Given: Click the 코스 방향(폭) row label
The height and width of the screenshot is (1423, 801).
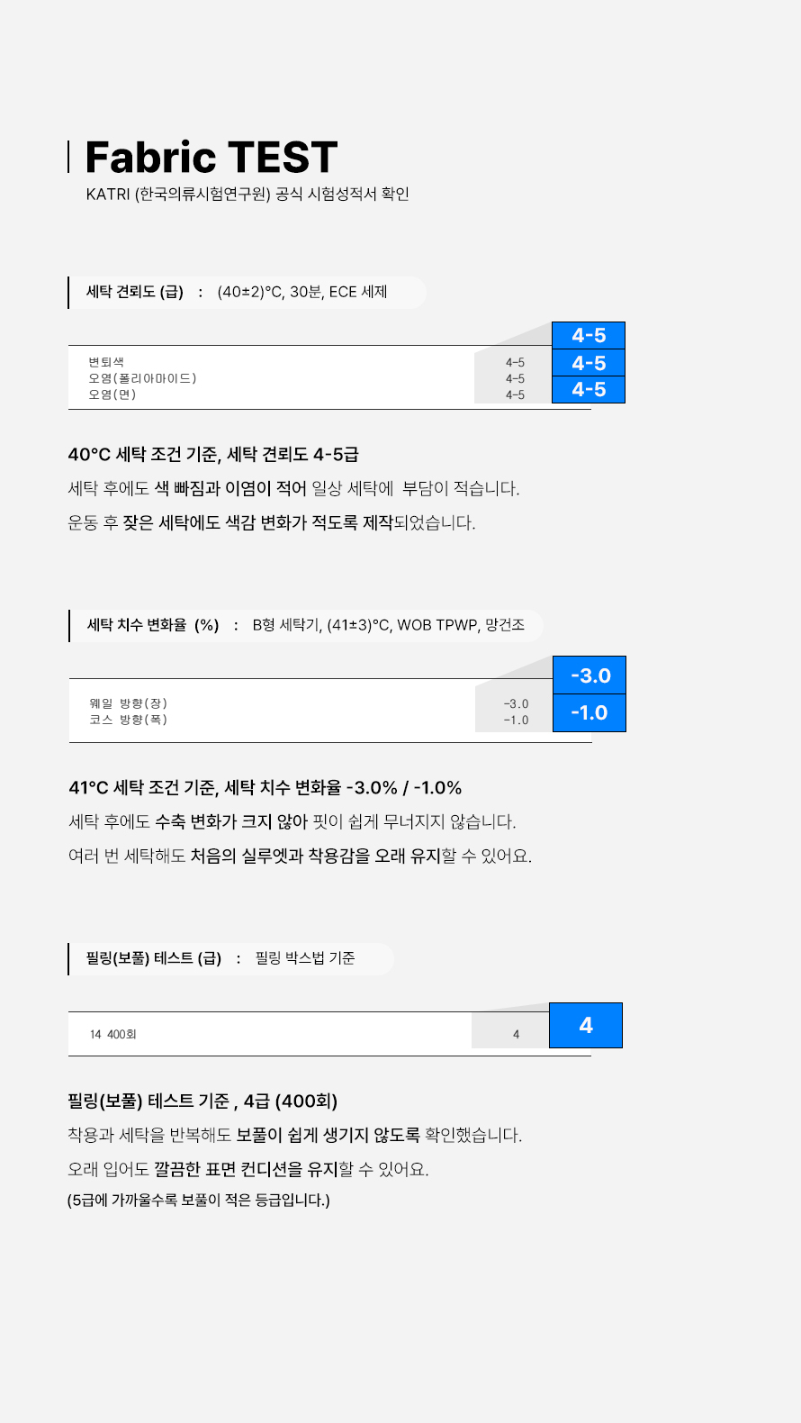Looking at the screenshot, I should pyautogui.click(x=128, y=720).
